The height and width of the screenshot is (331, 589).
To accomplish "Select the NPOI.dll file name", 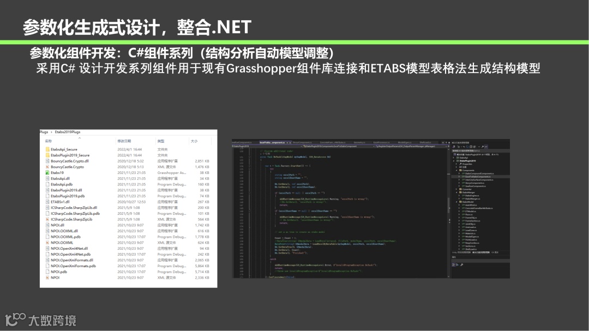I will click(x=57, y=225).
